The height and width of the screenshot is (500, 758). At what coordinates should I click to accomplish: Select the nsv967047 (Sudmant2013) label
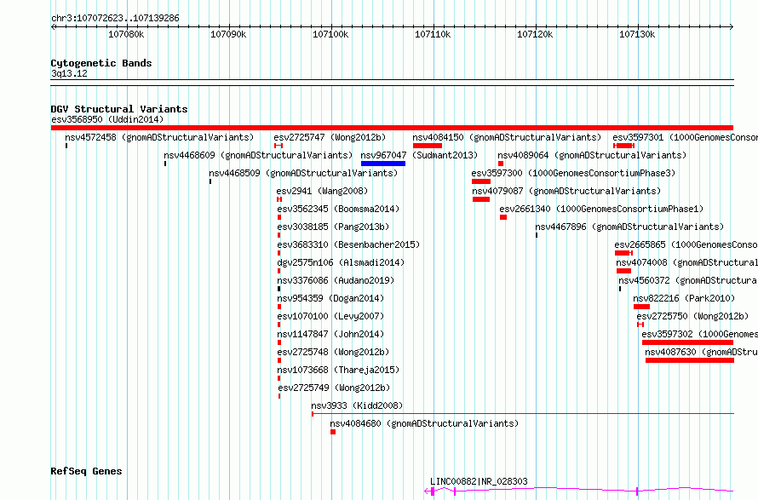tap(419, 155)
